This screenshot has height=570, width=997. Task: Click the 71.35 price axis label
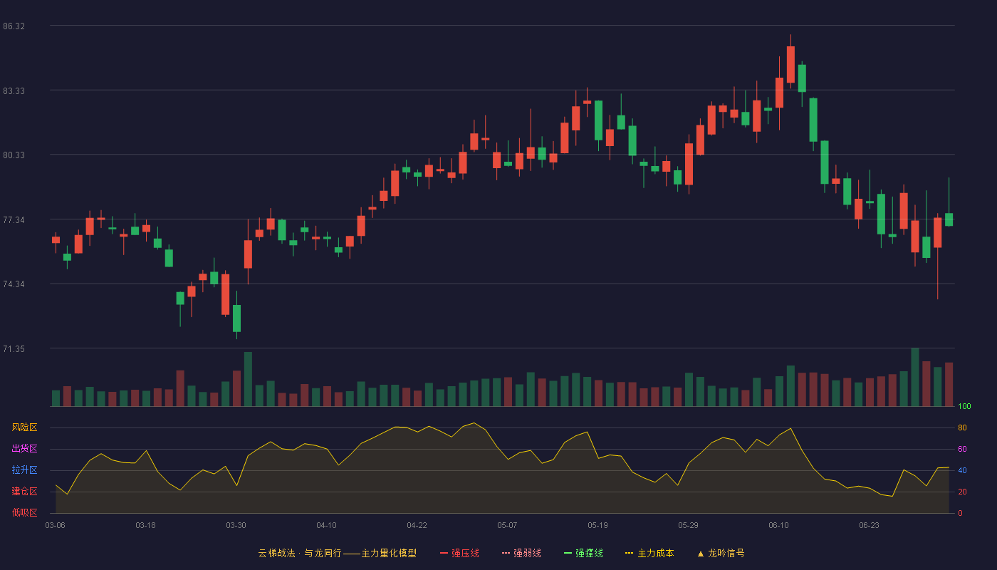pos(14,349)
